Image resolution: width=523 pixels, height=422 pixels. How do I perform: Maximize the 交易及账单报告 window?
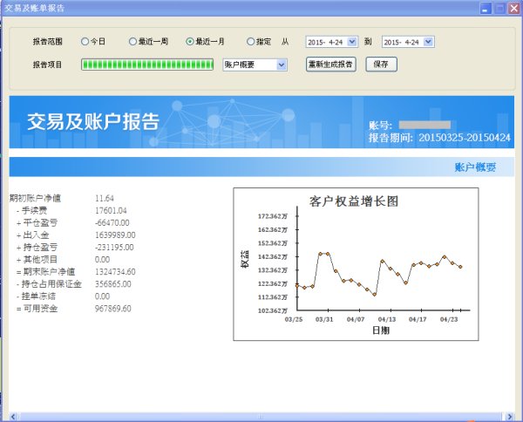tap(499, 8)
